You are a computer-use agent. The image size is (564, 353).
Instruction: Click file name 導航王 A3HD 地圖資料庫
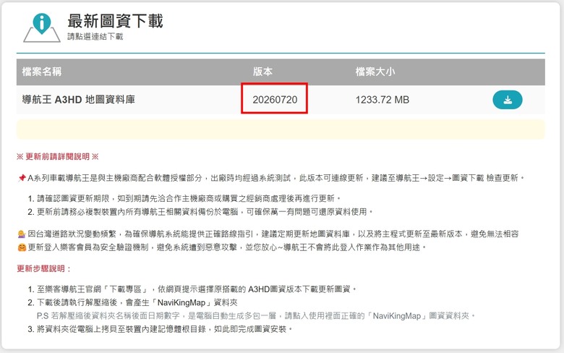(78, 99)
